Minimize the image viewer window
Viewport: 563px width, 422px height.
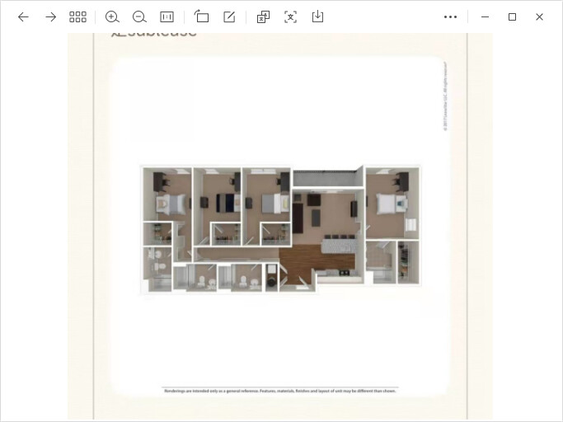coord(485,16)
